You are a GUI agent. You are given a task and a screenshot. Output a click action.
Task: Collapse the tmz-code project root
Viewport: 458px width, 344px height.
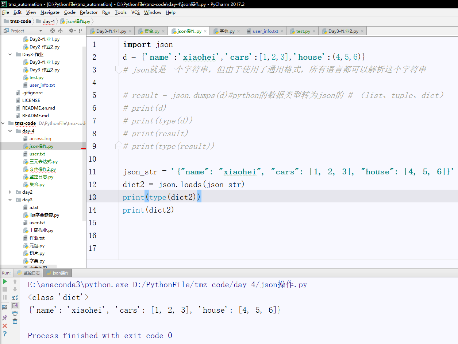pos(3,123)
